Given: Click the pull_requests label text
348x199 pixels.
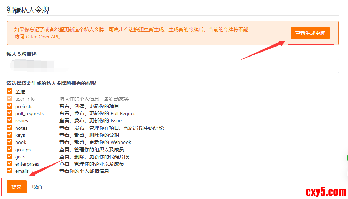Looking at the screenshot, I should click(x=30, y=113).
